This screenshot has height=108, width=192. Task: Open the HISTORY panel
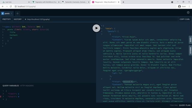coord(18,19)
